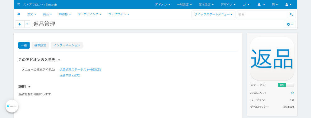311x118 pixels.
Task: Open the notifications bell menu
Action: (x=261, y=5)
